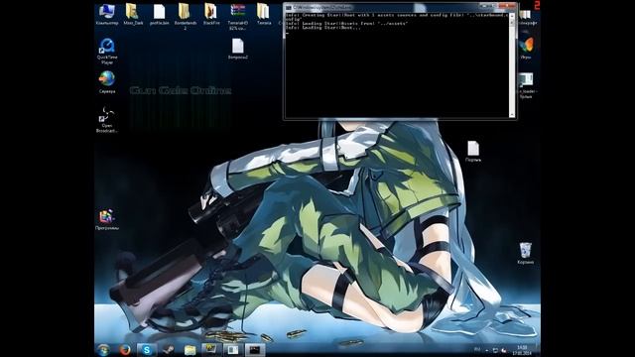Open the globe Servers shortcut
The height and width of the screenshot is (357, 635).
[x=107, y=82]
